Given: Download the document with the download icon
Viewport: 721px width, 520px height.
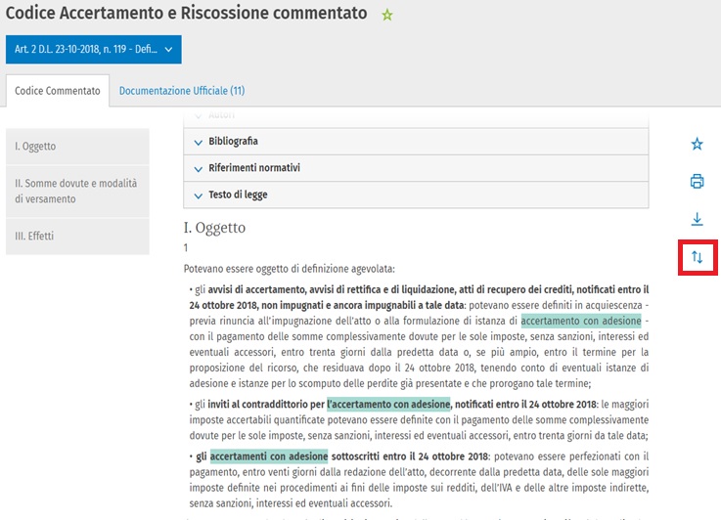Looking at the screenshot, I should pos(697,219).
